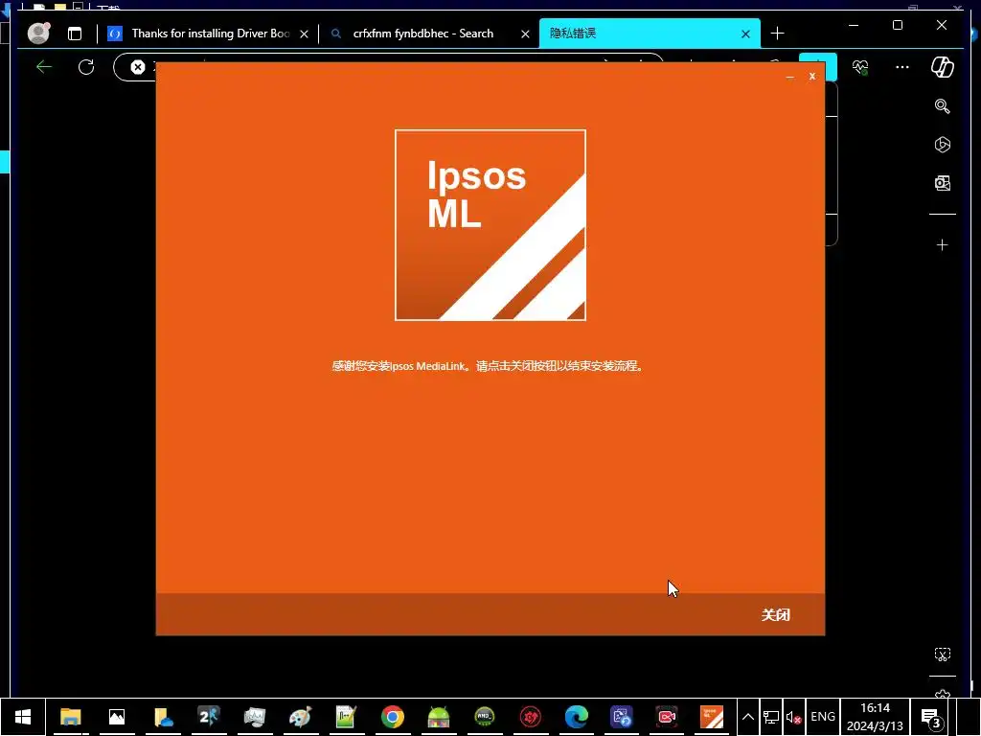Click the 感谢您安装Ipsos MediaLink message text
Image resolution: width=981 pixels, height=736 pixels.
click(x=488, y=366)
